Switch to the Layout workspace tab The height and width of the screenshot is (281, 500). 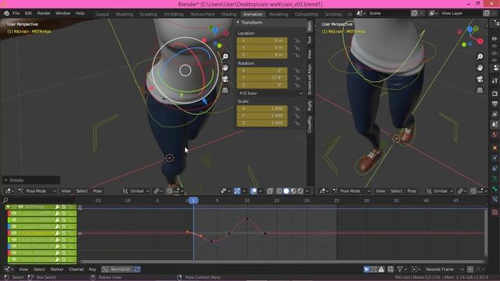click(x=102, y=14)
